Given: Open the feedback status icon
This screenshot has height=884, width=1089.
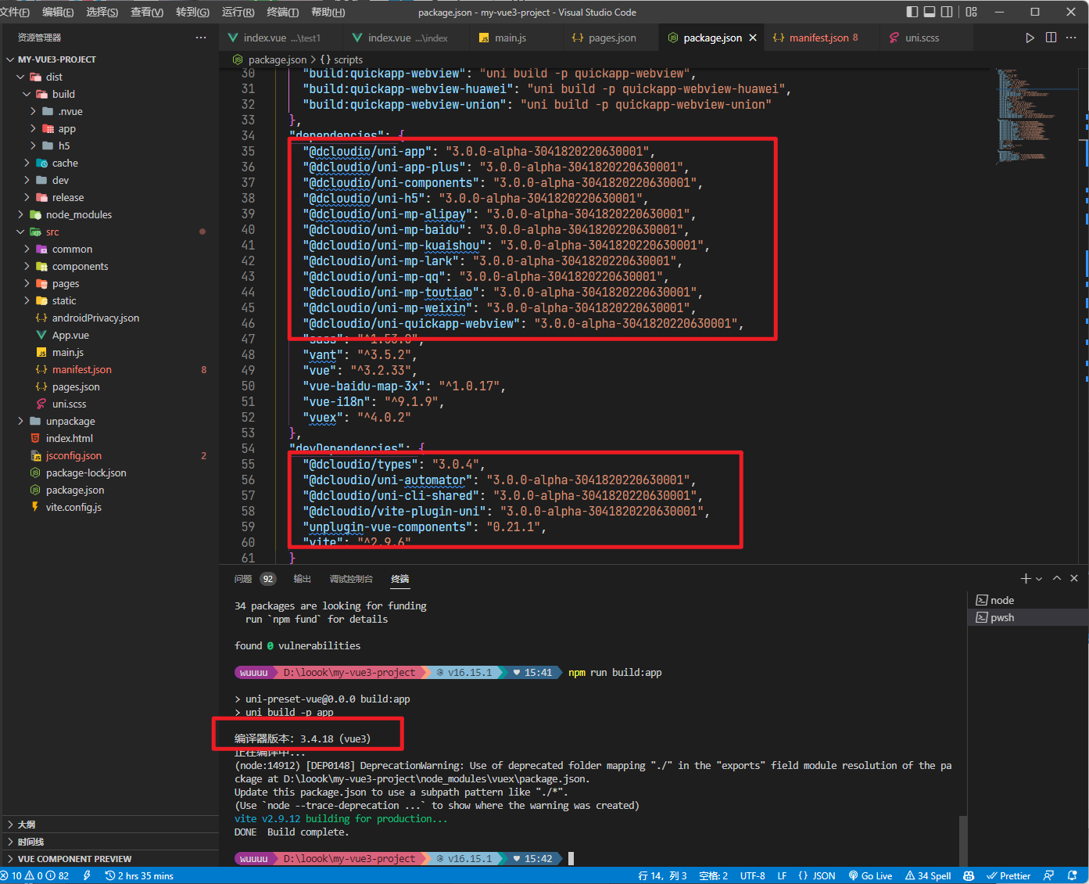Looking at the screenshot, I should 1049,875.
